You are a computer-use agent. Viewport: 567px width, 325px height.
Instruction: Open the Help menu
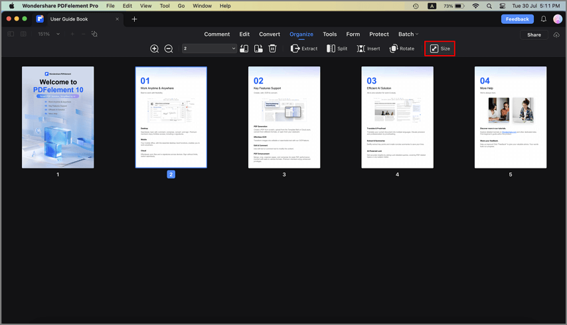tap(225, 6)
